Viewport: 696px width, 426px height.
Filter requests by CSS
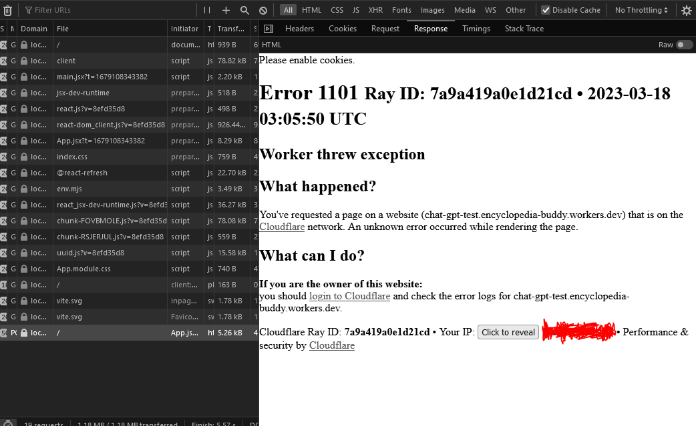point(337,10)
